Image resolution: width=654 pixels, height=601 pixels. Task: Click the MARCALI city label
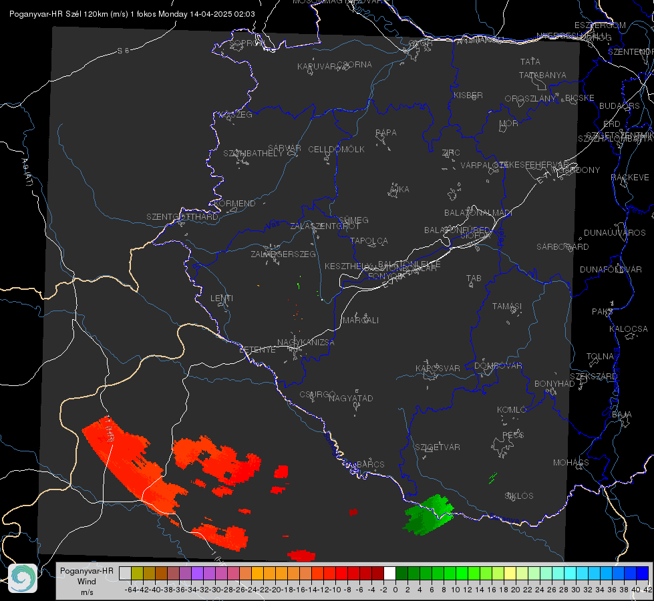[x=361, y=321]
